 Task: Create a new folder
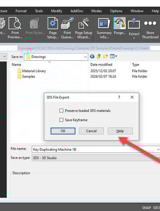[105, 56]
